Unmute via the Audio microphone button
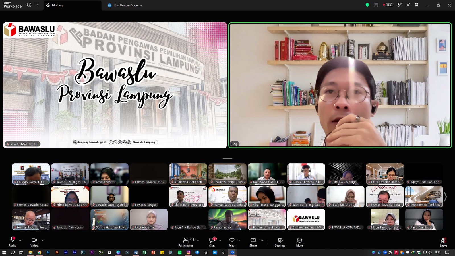Image resolution: width=455 pixels, height=256 pixels. point(12,242)
